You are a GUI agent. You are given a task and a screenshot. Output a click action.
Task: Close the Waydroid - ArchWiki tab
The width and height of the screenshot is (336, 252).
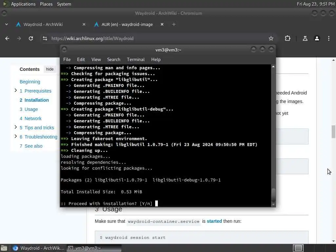(84, 24)
